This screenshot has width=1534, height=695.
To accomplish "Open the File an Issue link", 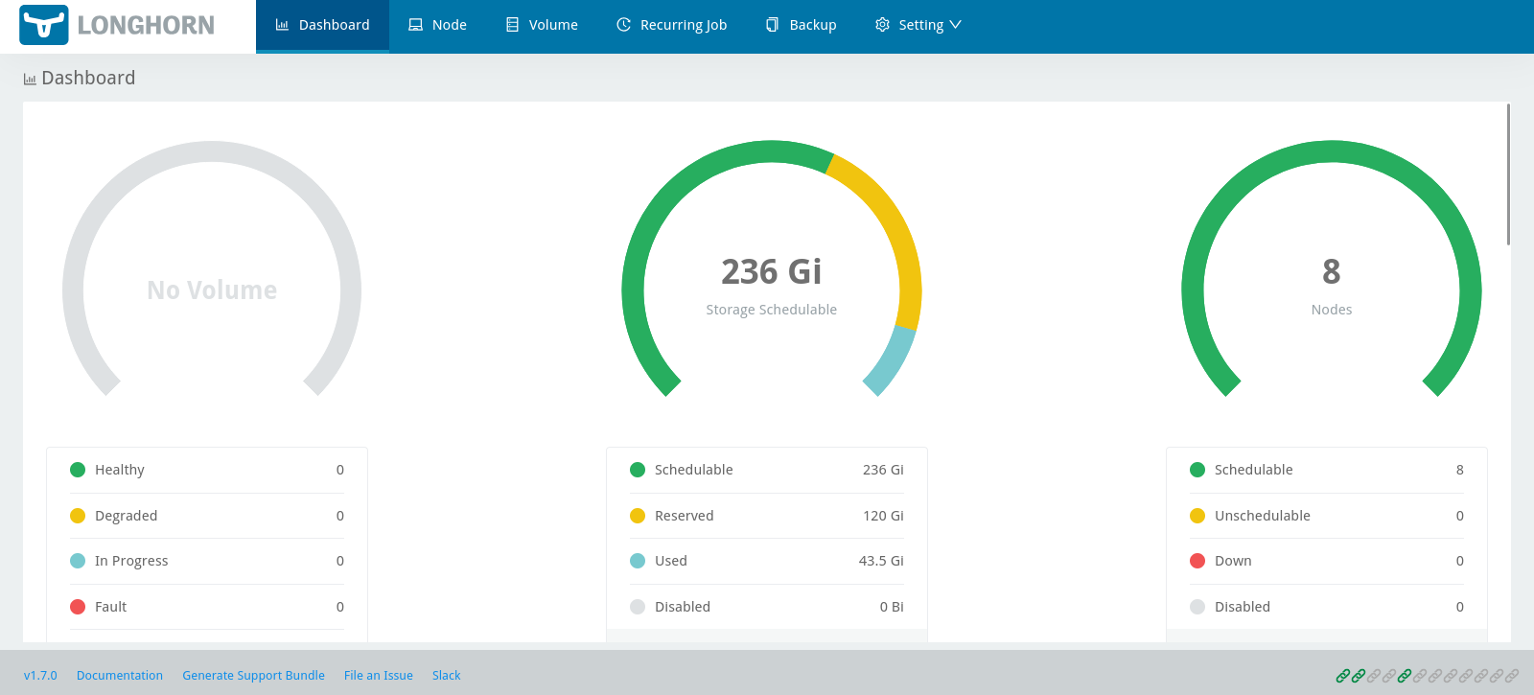I will [x=378, y=676].
